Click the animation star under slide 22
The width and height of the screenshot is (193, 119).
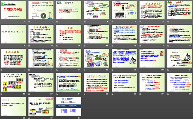(x=1, y=94)
